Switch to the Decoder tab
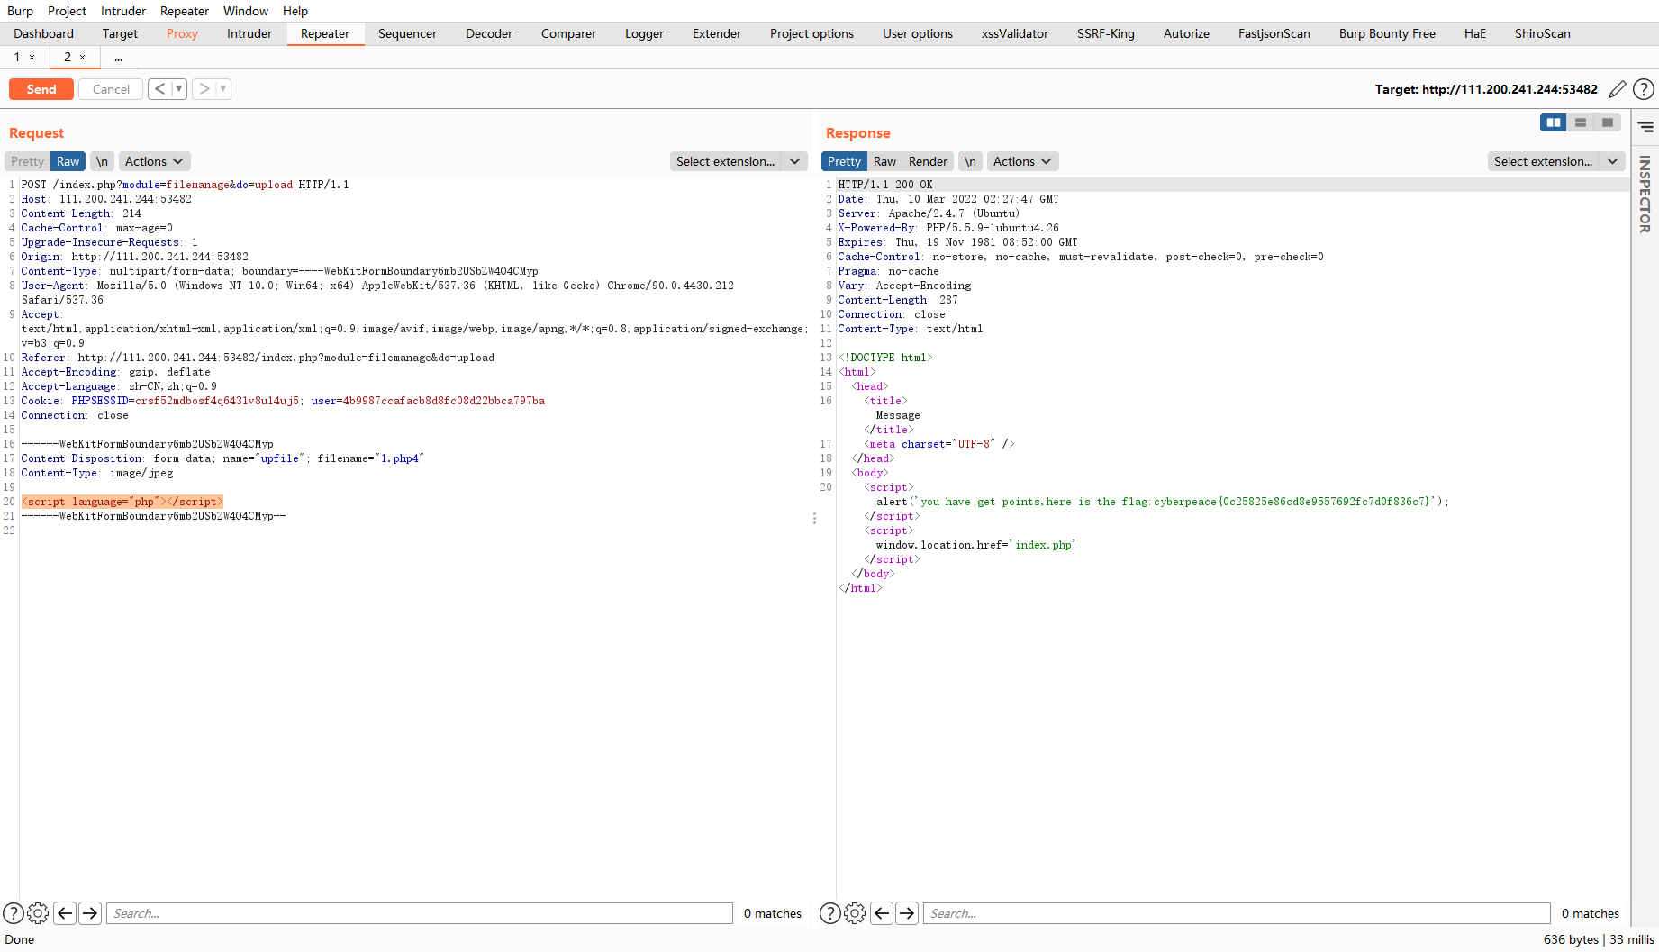1659x952 pixels. click(x=489, y=33)
